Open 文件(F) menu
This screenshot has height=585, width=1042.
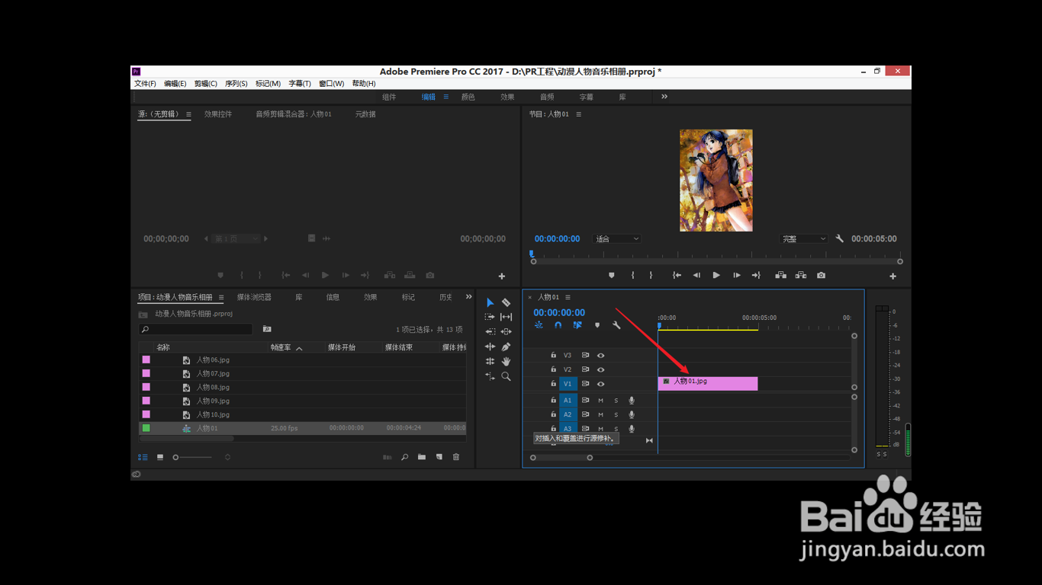pos(145,84)
